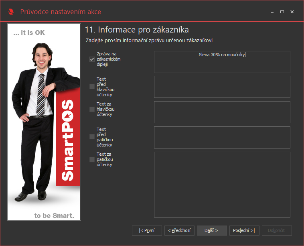The image size is (304, 246).
Task: Close the wizard window
Action: (292, 12)
